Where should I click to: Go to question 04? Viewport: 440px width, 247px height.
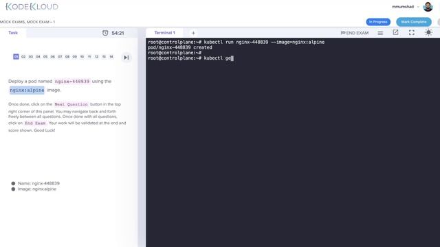click(x=38, y=56)
